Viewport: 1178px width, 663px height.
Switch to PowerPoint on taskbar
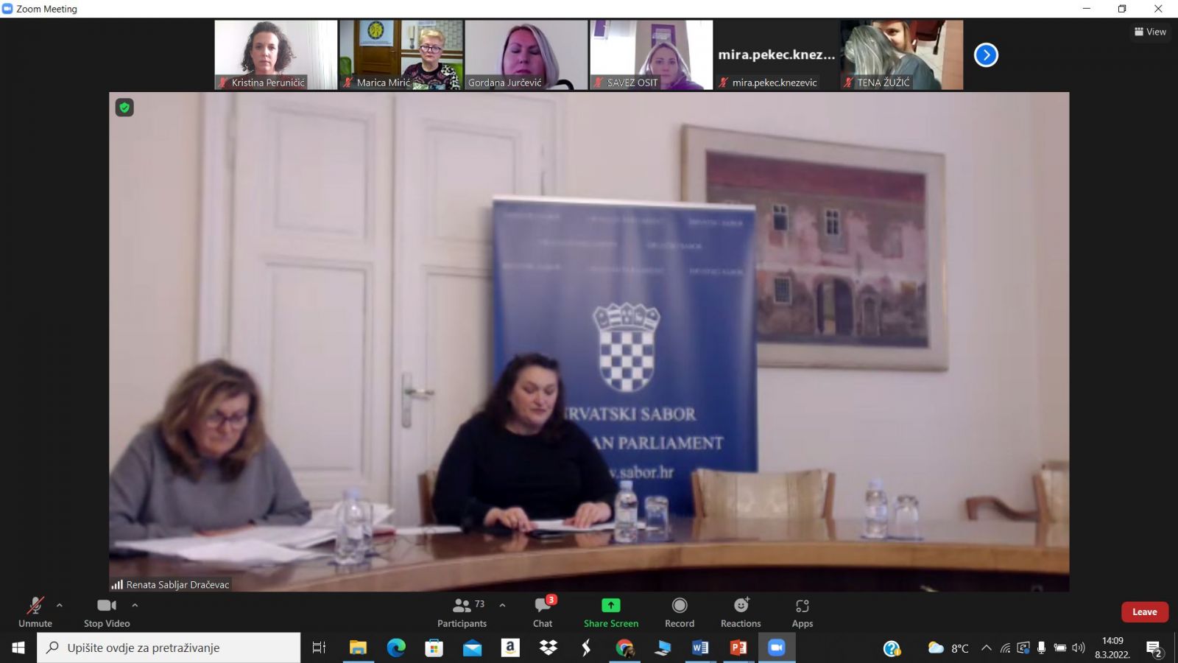pyautogui.click(x=738, y=648)
